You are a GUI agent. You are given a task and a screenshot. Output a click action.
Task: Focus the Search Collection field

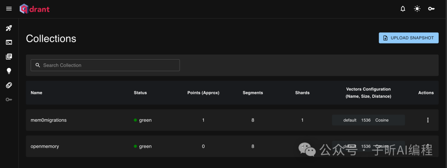pos(105,65)
